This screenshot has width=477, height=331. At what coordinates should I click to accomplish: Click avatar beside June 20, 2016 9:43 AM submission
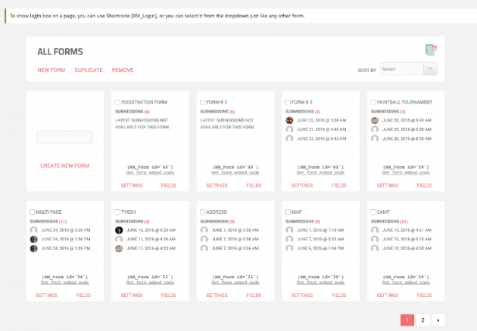click(x=375, y=120)
